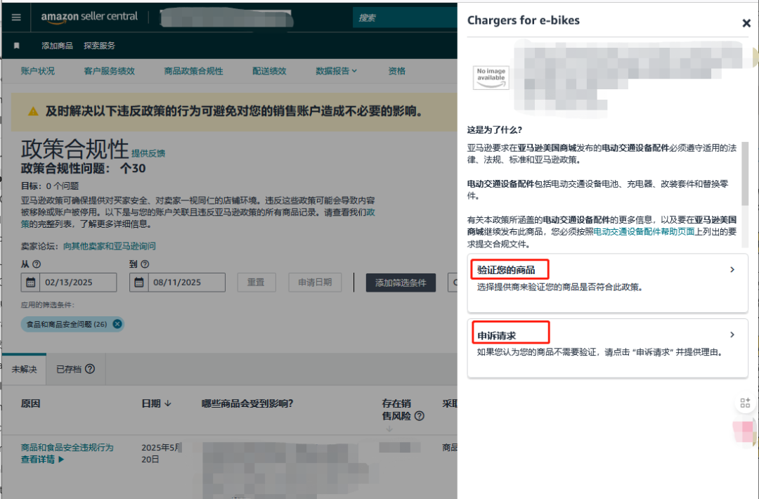
Task: Remove the 食品和商品安全问题 (26) filter chip
Action: point(117,324)
